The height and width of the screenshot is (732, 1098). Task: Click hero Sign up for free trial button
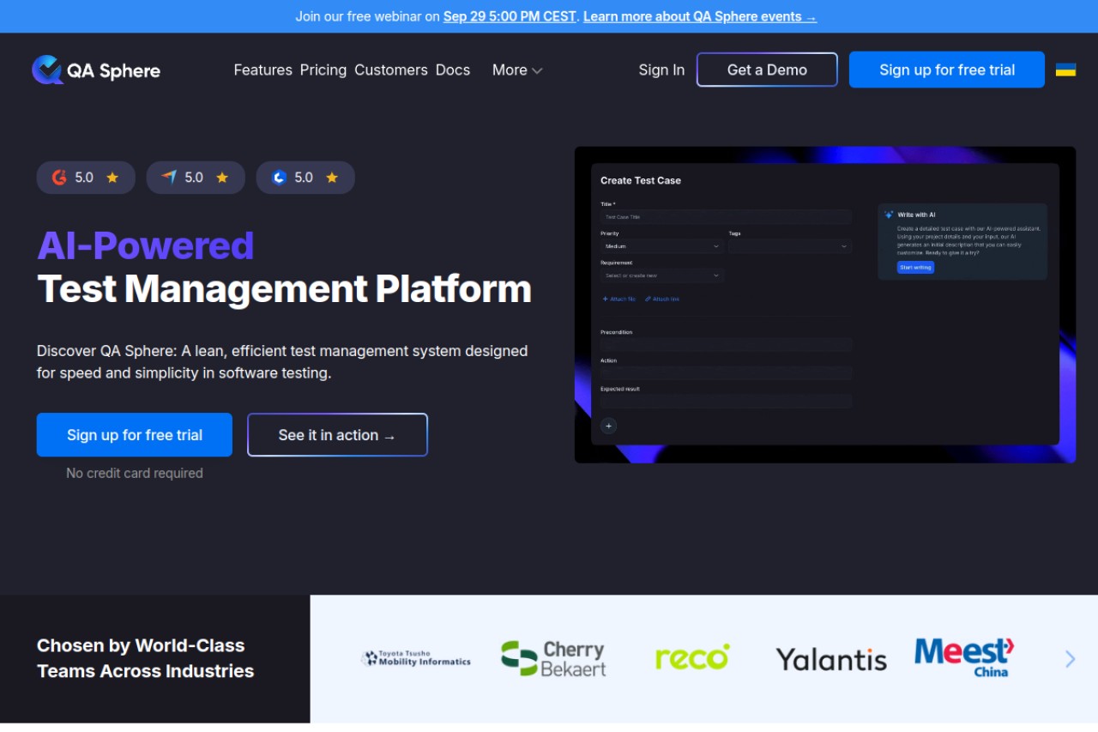pyautogui.click(x=135, y=435)
